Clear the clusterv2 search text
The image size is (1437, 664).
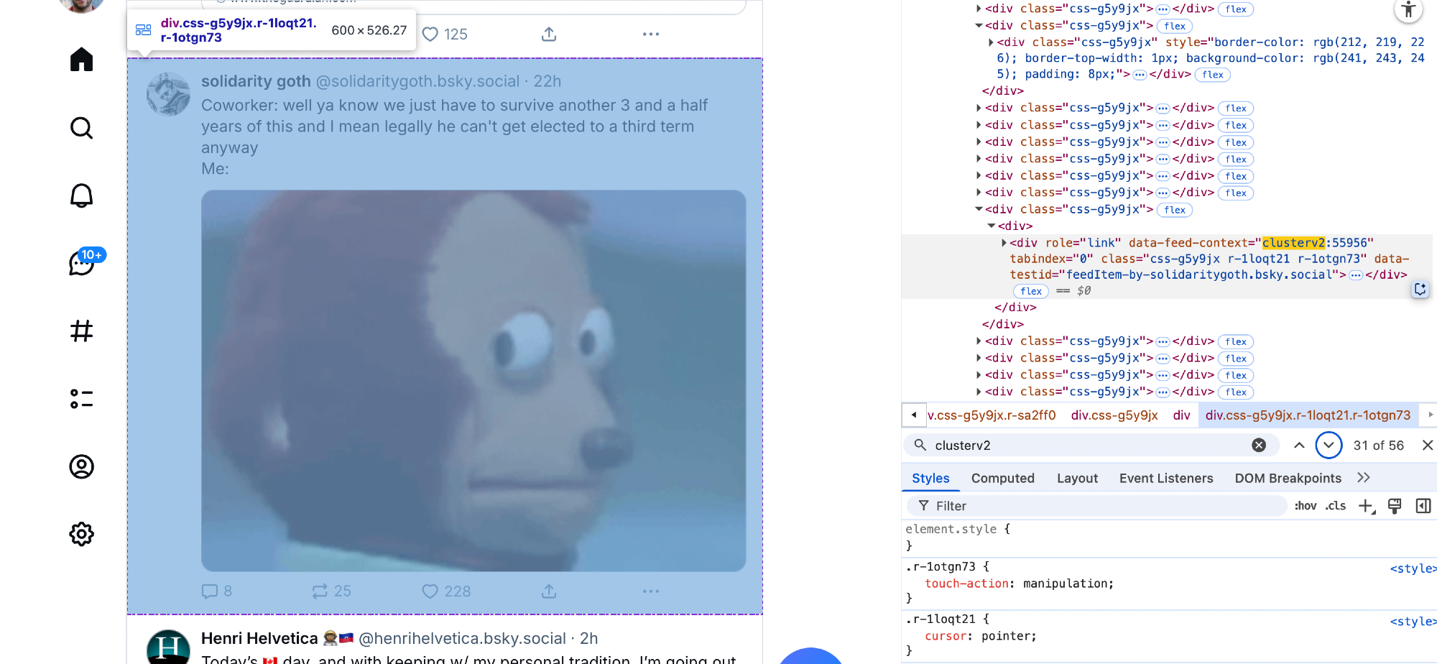pyautogui.click(x=1259, y=446)
